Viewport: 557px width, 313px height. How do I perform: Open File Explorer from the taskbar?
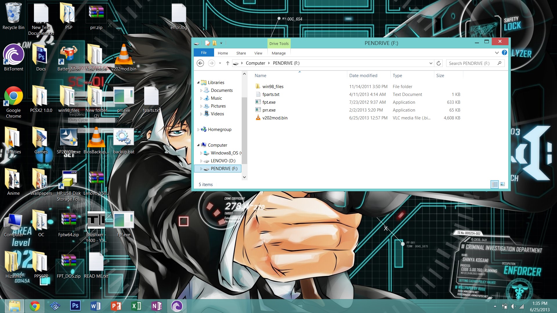(14, 306)
